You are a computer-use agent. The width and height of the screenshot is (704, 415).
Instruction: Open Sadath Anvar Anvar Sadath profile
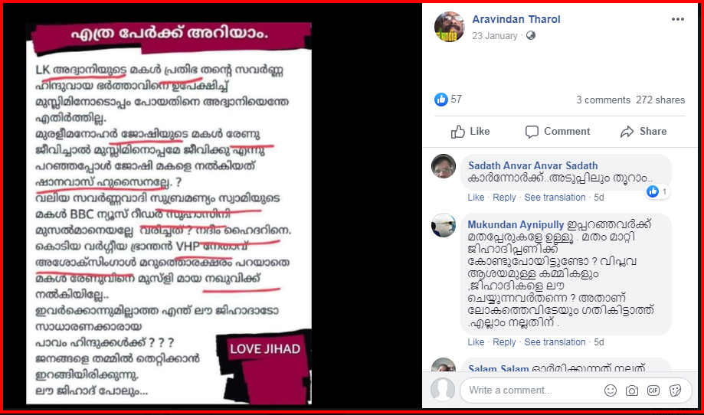coord(533,165)
